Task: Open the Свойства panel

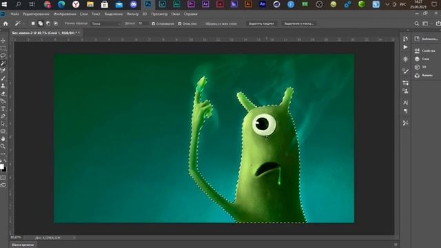Action: pyautogui.click(x=425, y=50)
